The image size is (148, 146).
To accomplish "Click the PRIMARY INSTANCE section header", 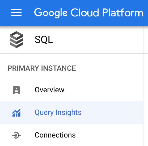I will click(42, 68).
